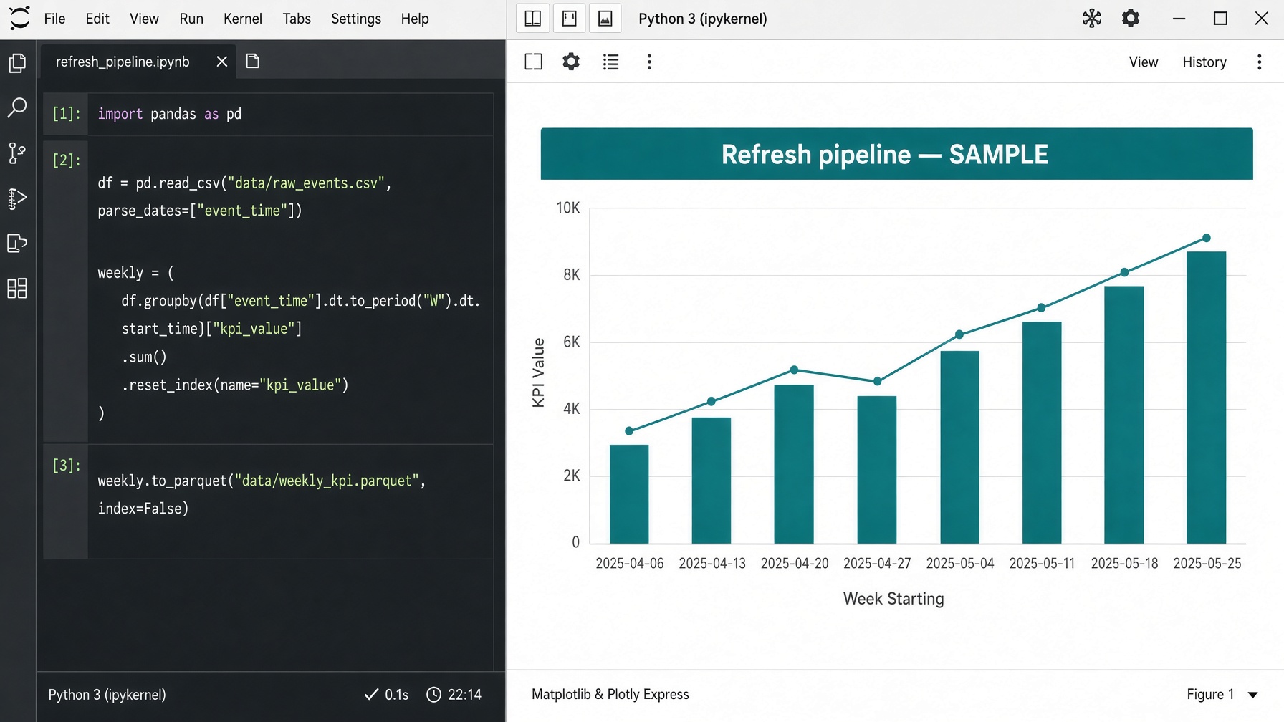This screenshot has height=722, width=1284.
Task: Select notebook cell [3] prompt
Action: coord(66,466)
